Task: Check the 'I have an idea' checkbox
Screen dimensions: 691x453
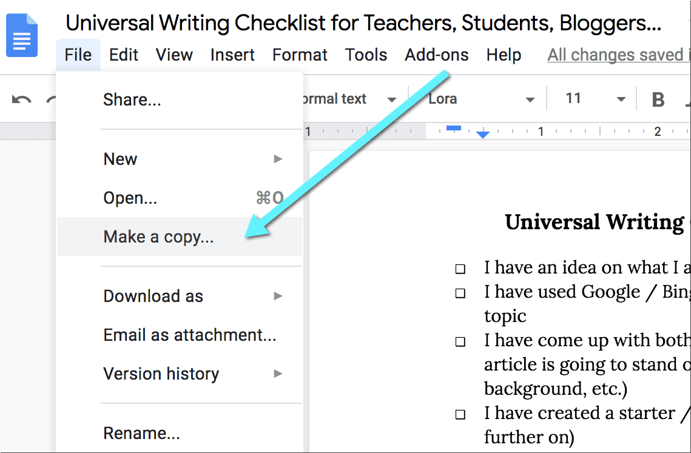Action: [460, 269]
